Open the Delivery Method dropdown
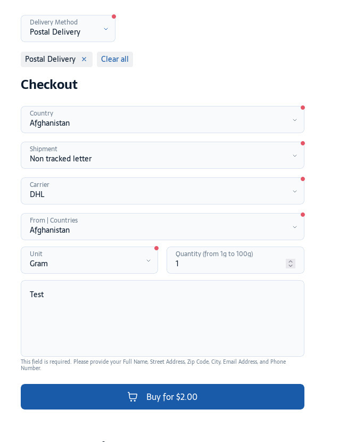339x442 pixels. [x=68, y=28]
